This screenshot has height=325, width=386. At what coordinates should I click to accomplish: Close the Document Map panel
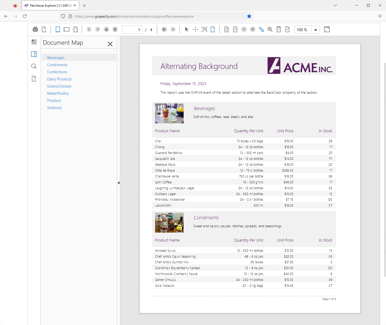click(110, 44)
